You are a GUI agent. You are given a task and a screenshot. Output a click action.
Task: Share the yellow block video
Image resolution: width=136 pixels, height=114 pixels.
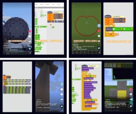(131, 99)
